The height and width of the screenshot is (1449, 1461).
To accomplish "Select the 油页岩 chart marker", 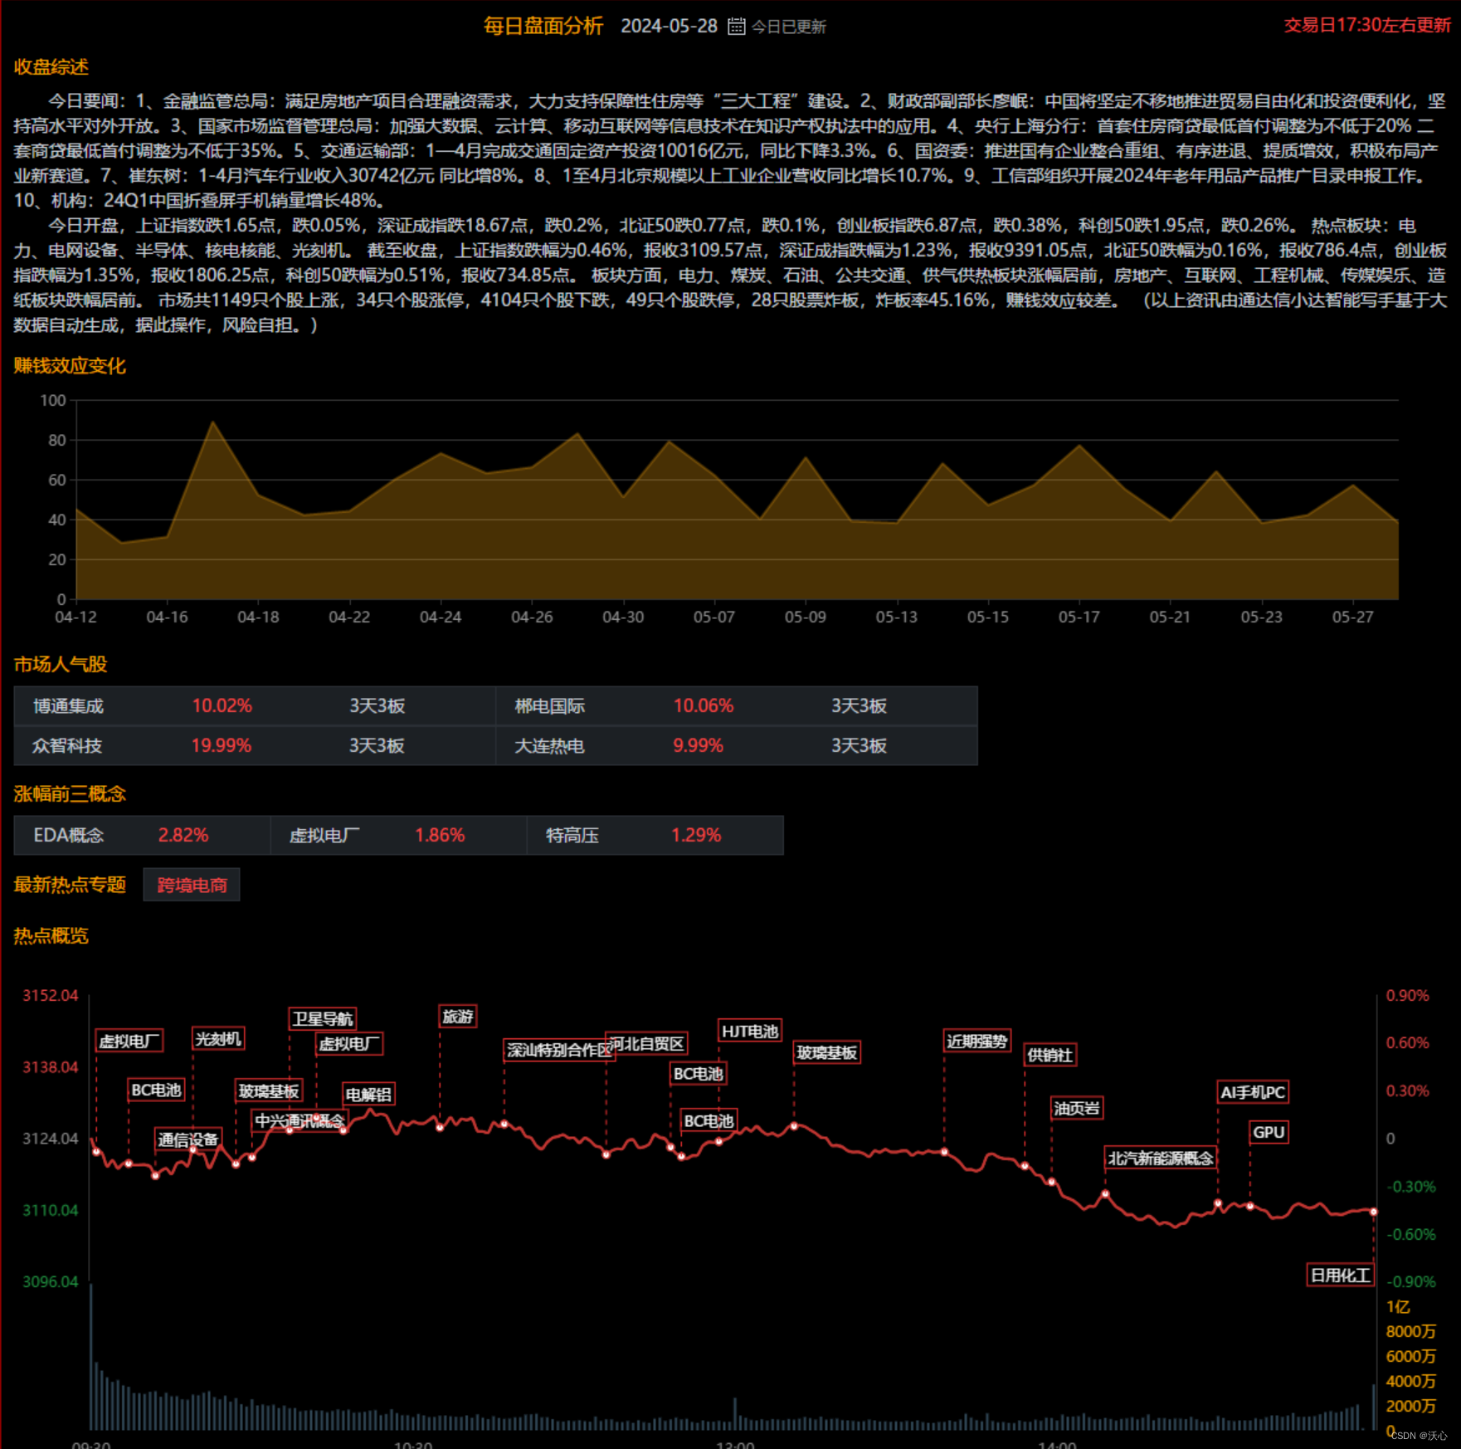I will tap(1077, 1109).
